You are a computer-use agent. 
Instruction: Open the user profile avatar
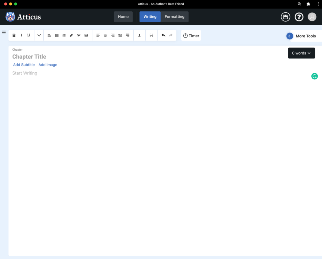[312, 17]
